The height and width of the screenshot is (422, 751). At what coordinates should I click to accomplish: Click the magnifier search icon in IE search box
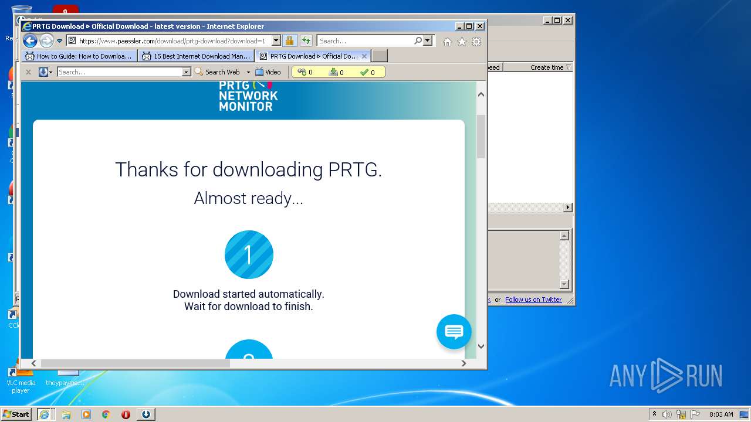pos(418,41)
